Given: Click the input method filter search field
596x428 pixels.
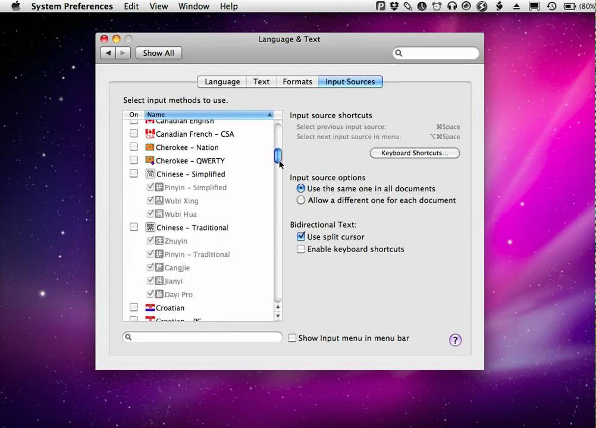Looking at the screenshot, I should pyautogui.click(x=203, y=337).
